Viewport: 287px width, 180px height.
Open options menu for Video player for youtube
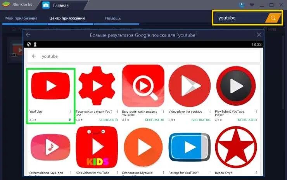210,111
